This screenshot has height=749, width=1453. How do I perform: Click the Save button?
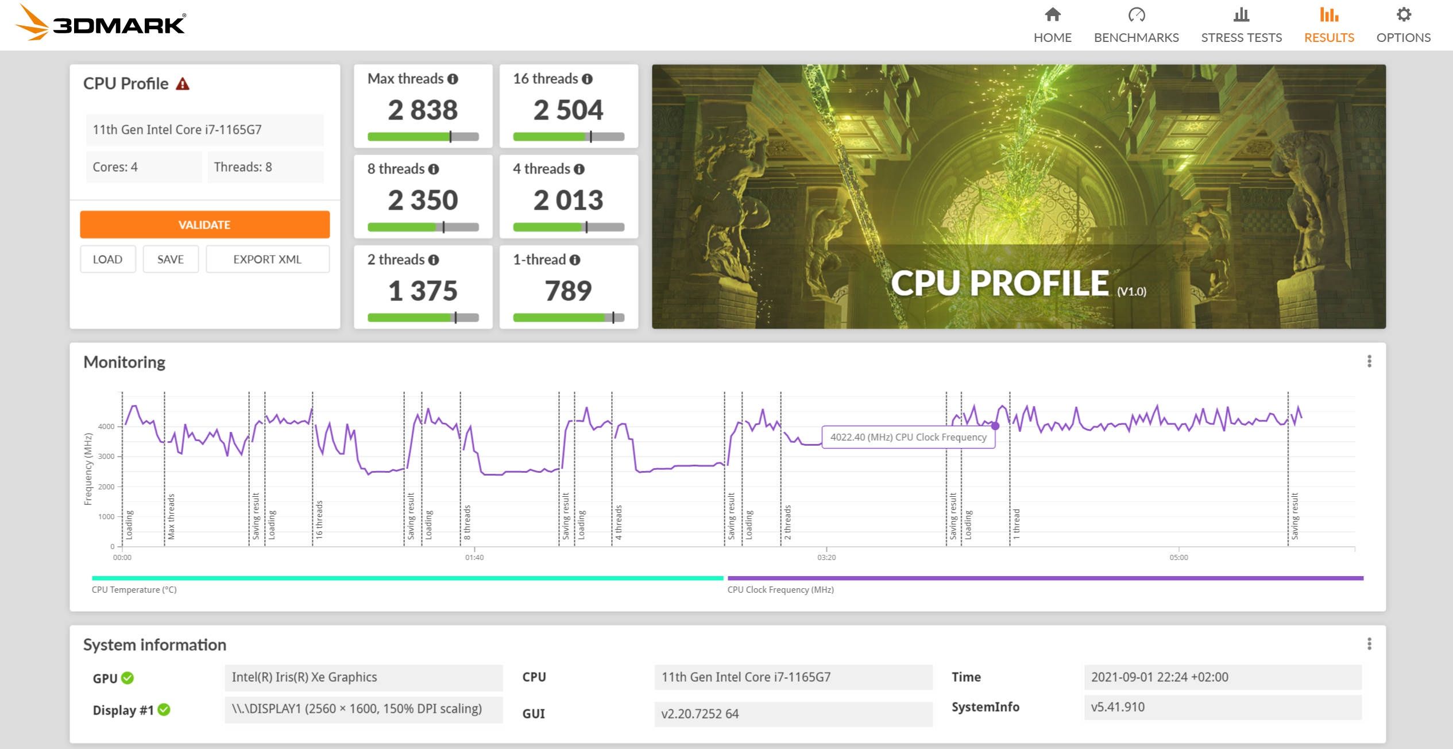(x=171, y=259)
